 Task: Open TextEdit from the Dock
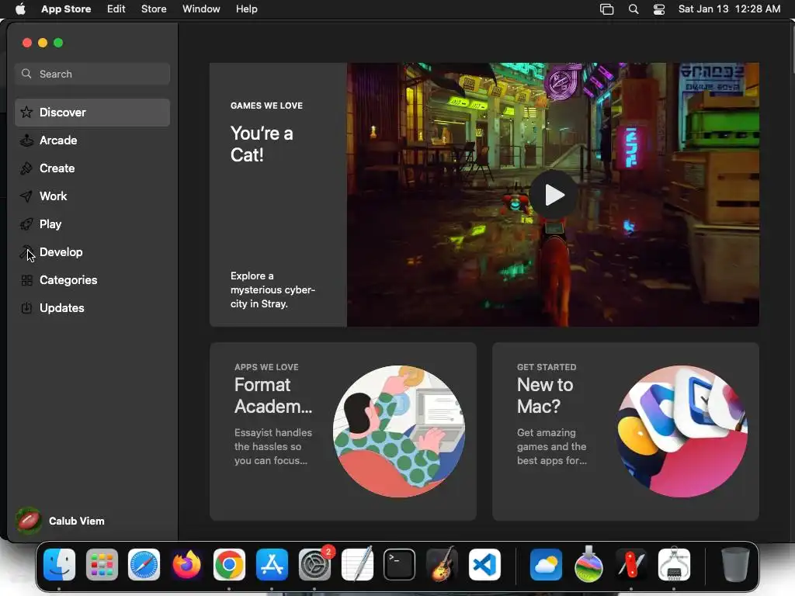[x=357, y=565]
